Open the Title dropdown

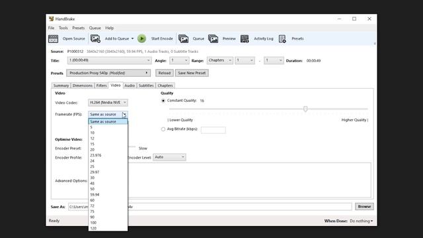[109, 60]
